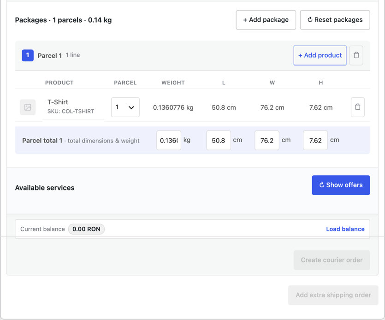385x320 pixels.
Task: Click the Parcel total 1 label
Action: pyautogui.click(x=42, y=141)
